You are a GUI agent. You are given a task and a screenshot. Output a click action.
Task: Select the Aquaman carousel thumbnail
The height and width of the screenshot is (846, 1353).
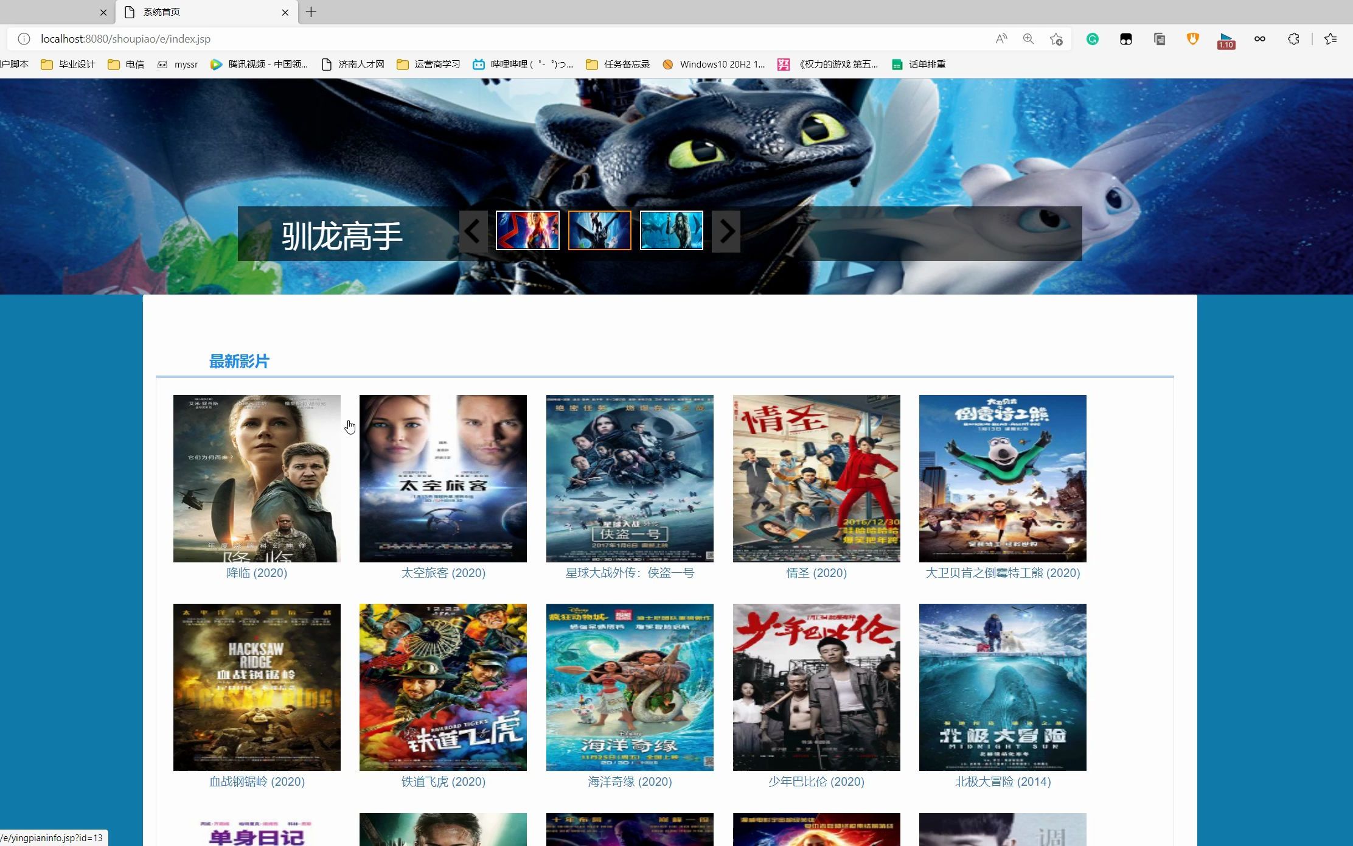tap(672, 230)
